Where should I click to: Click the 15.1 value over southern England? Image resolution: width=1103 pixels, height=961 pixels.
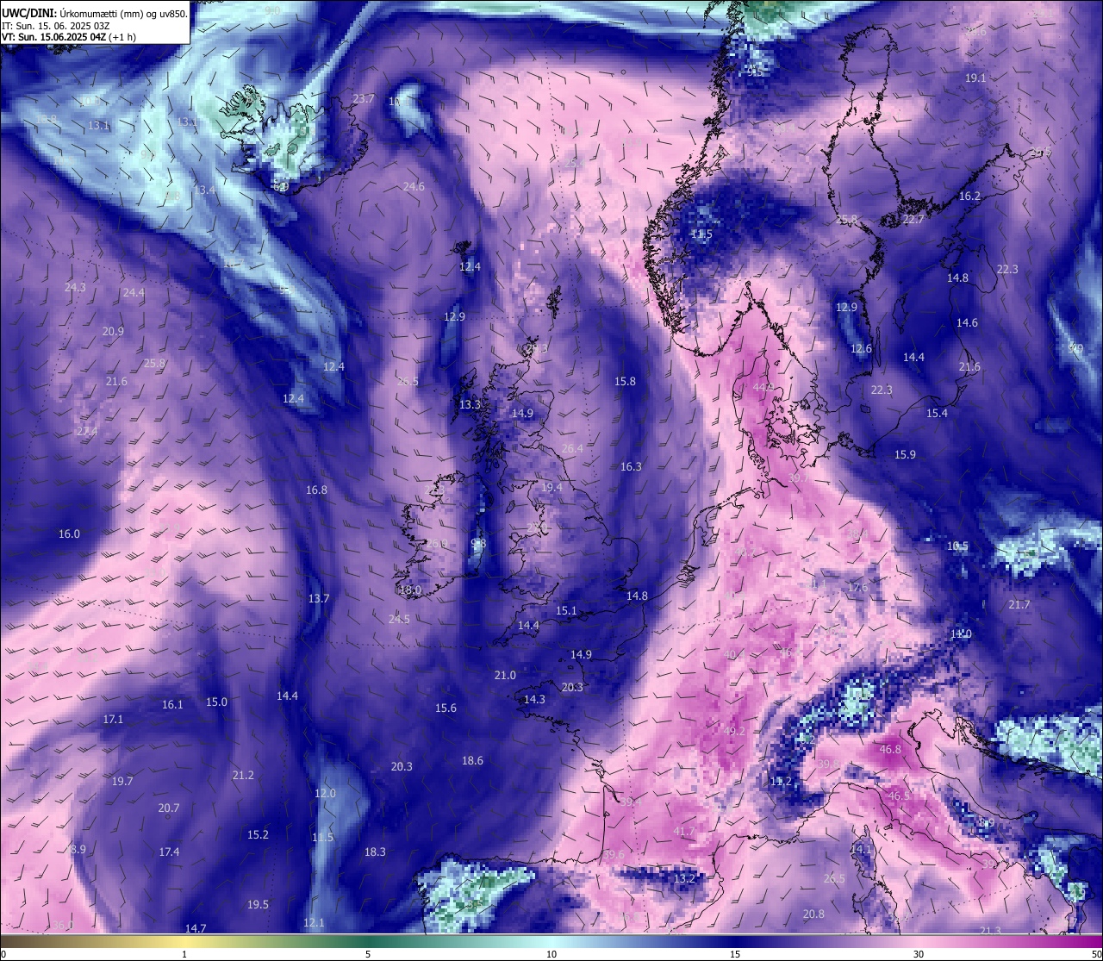click(566, 610)
